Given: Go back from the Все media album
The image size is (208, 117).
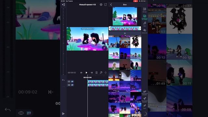Looking at the screenshot, I should coord(111,5).
